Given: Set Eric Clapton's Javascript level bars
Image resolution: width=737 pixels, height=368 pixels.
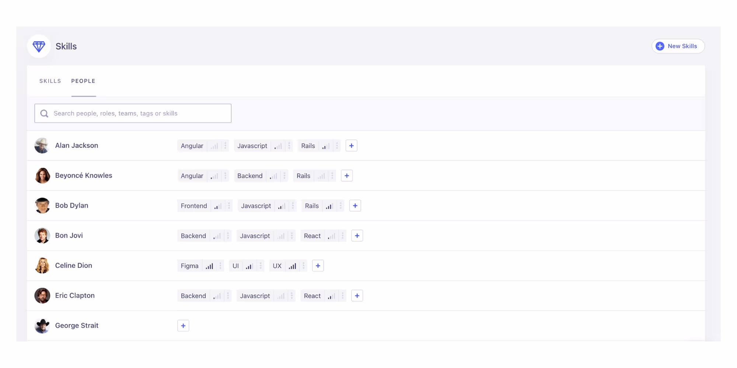Looking at the screenshot, I should coord(281,296).
